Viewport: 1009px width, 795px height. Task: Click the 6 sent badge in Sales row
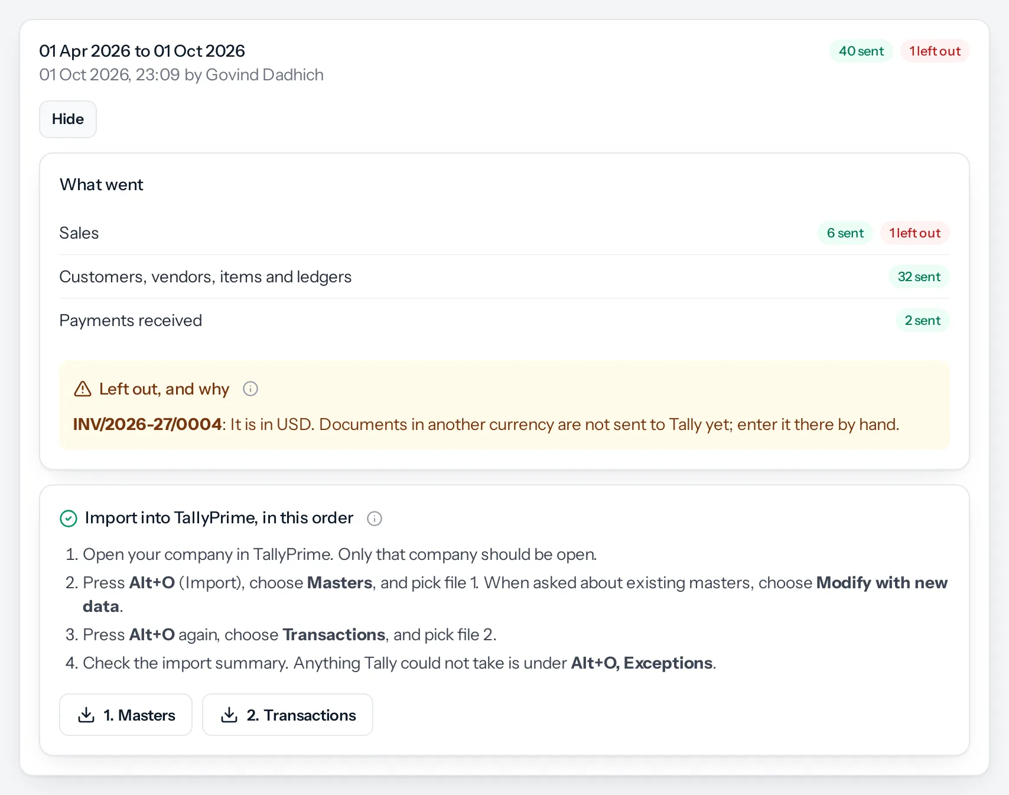pos(845,233)
